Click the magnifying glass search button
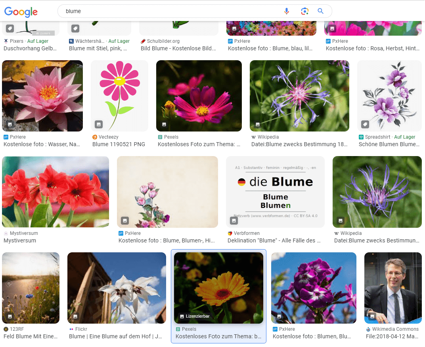This screenshot has height=347, width=425. point(321,11)
